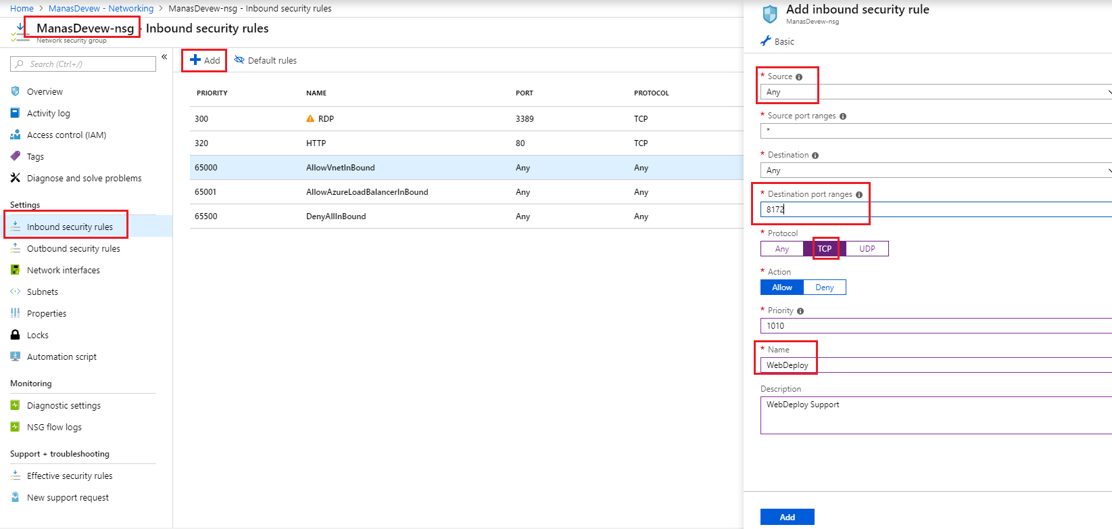This screenshot has height=529, width=1112.
Task: Select UDP protocol option
Action: click(x=867, y=249)
